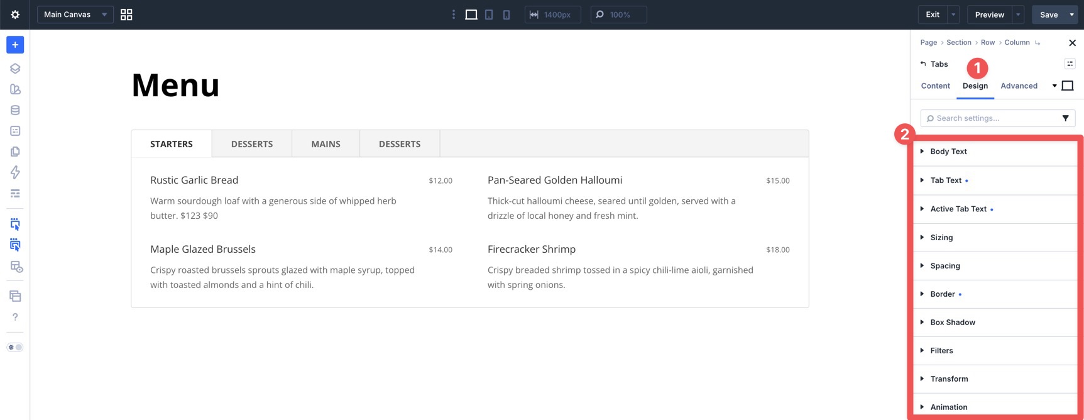Click the layout visibility eye icon in sidebar
The width and height of the screenshot is (1084, 420).
(16, 267)
